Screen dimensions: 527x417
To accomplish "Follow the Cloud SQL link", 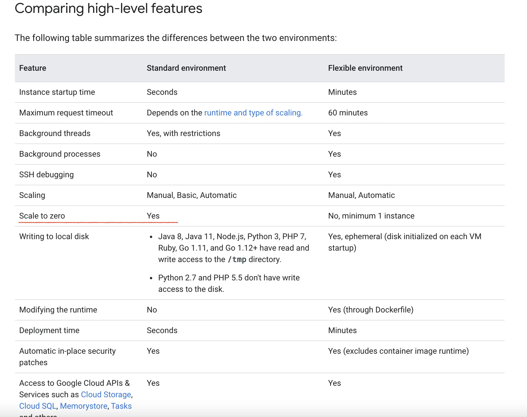I will tap(37, 406).
